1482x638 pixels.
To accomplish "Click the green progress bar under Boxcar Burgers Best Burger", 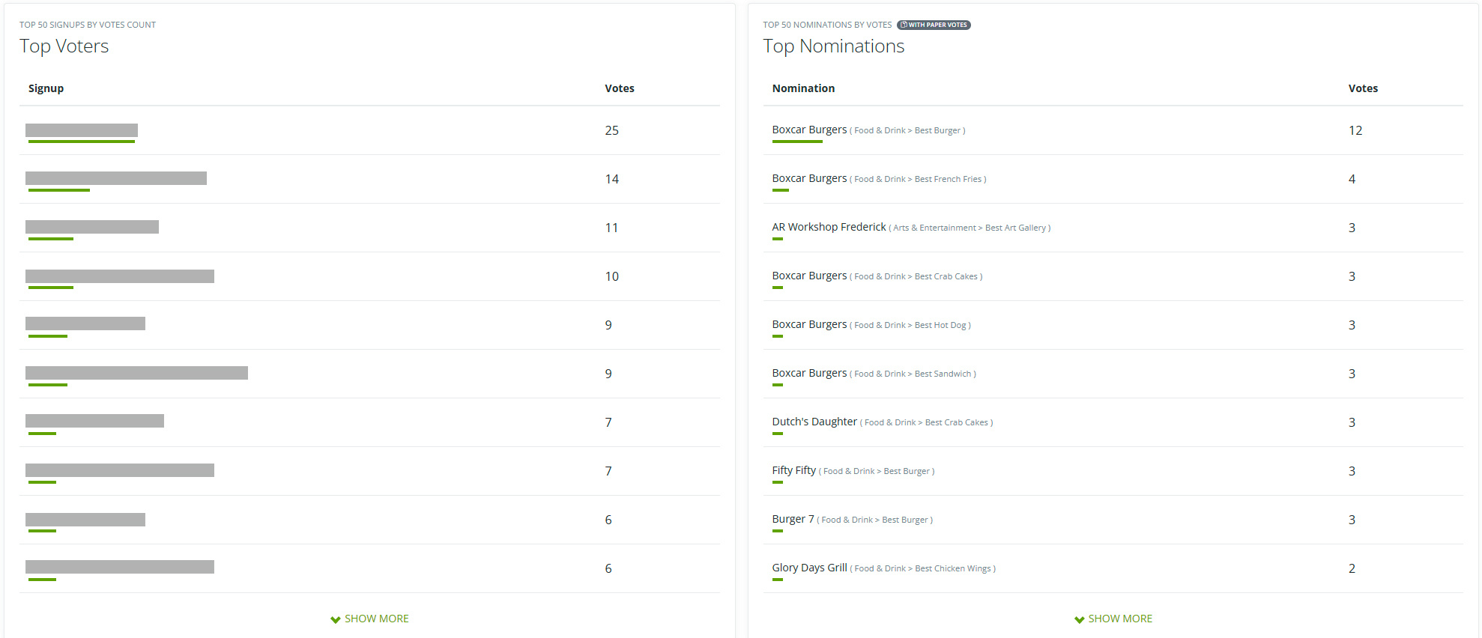I will tap(797, 142).
